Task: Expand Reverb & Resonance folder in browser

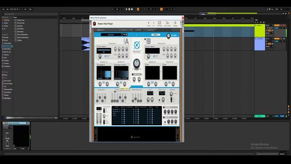Action: point(14,37)
